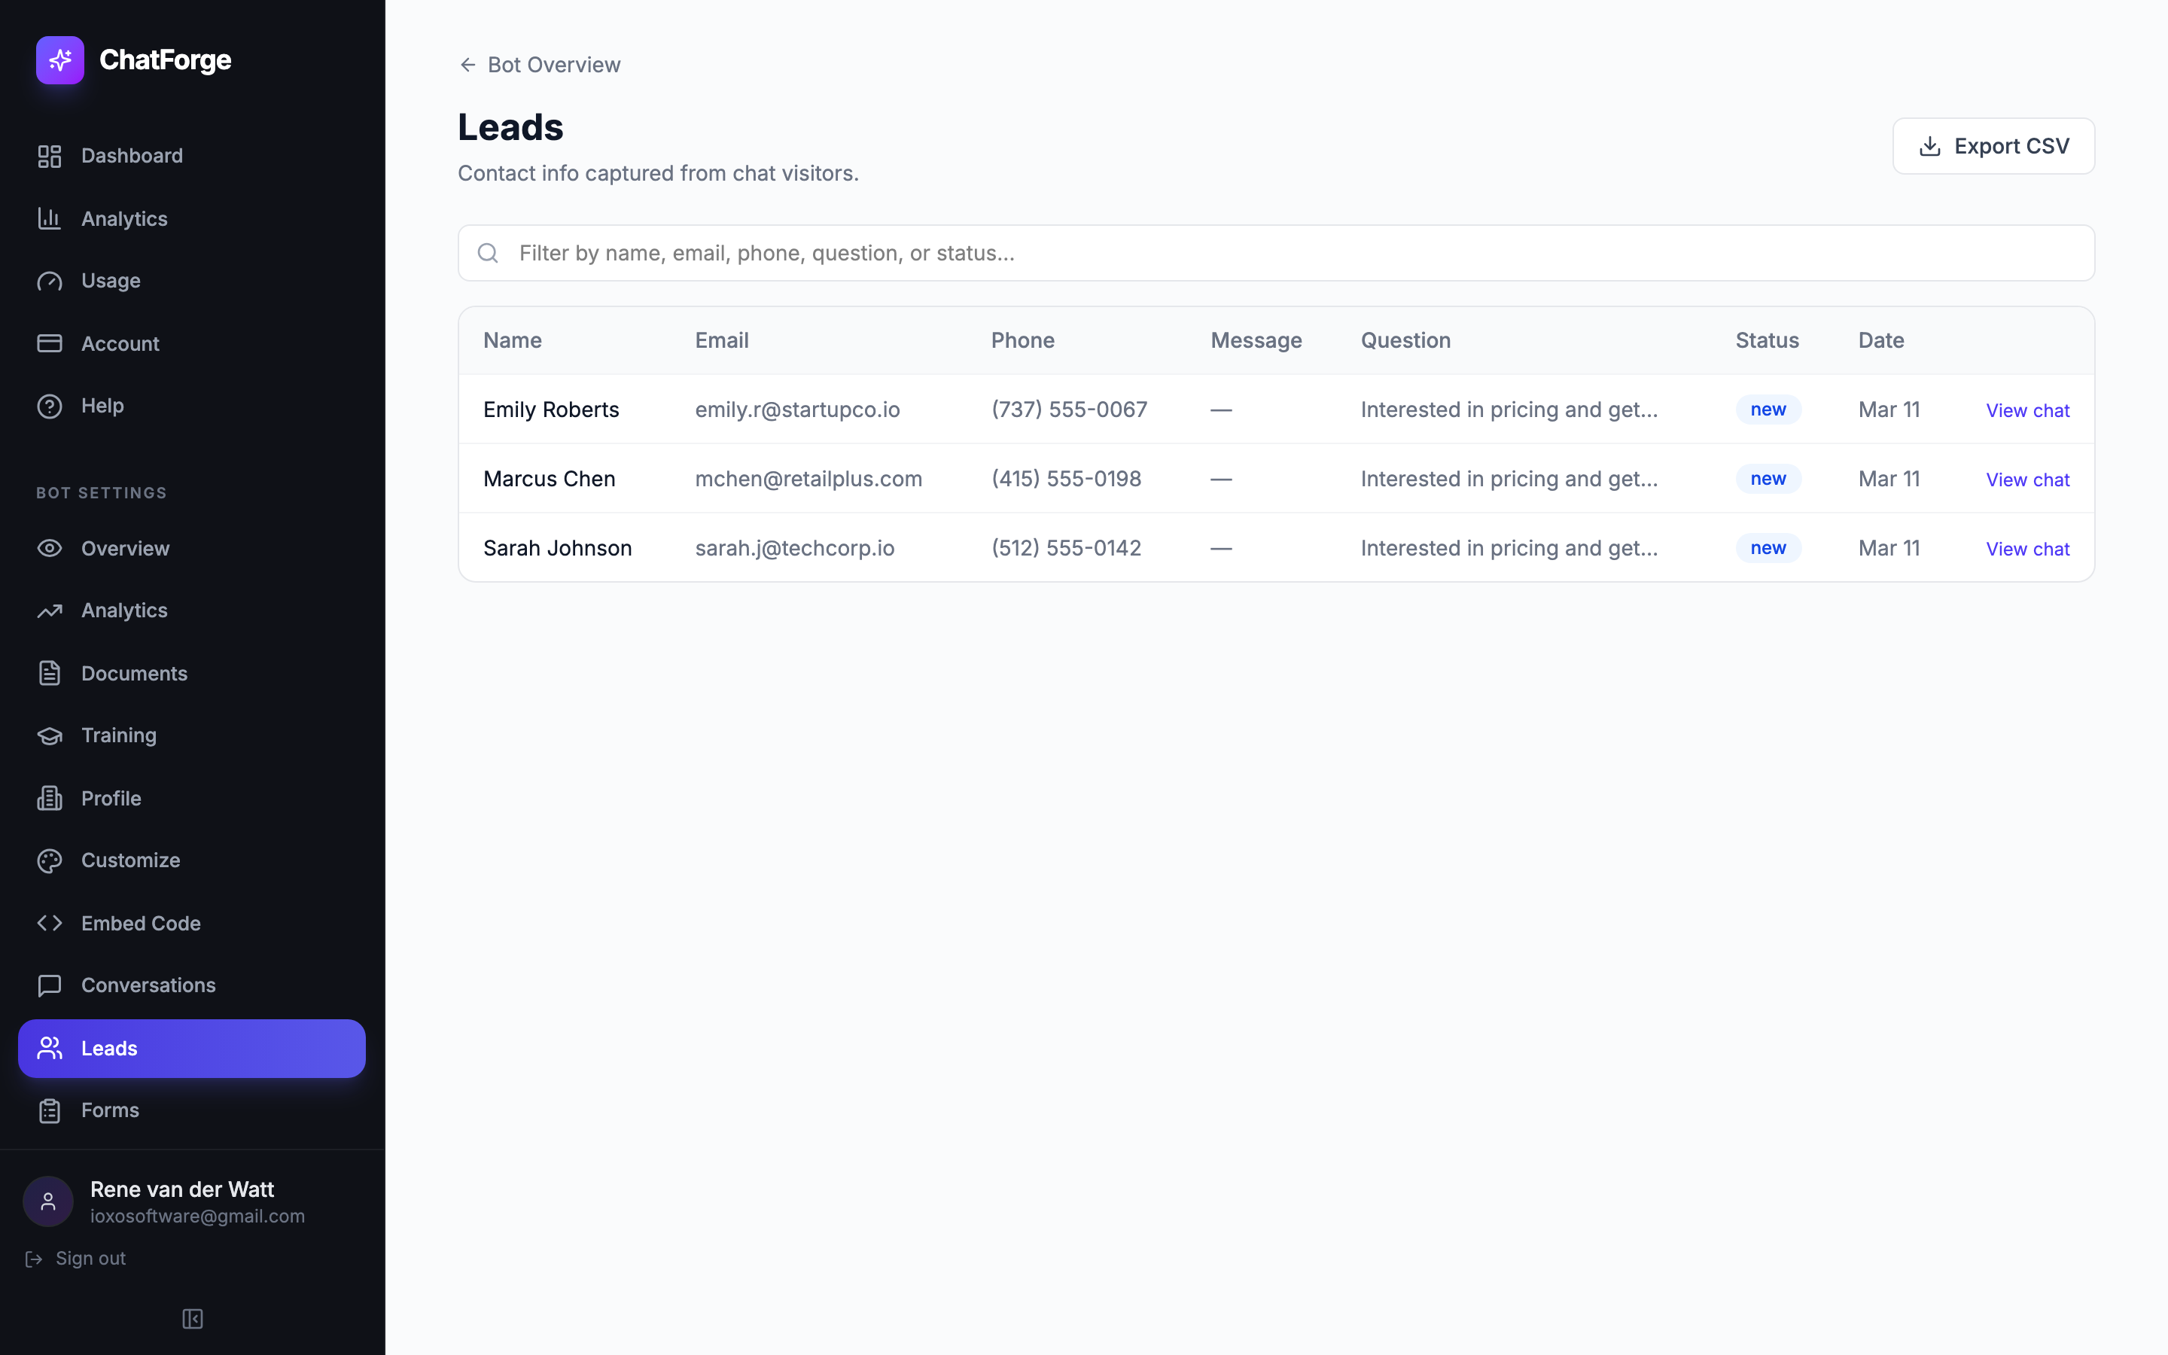Open Embed Code via the code brackets icon
Viewport: 2168px width, 1355px height.
(x=49, y=923)
